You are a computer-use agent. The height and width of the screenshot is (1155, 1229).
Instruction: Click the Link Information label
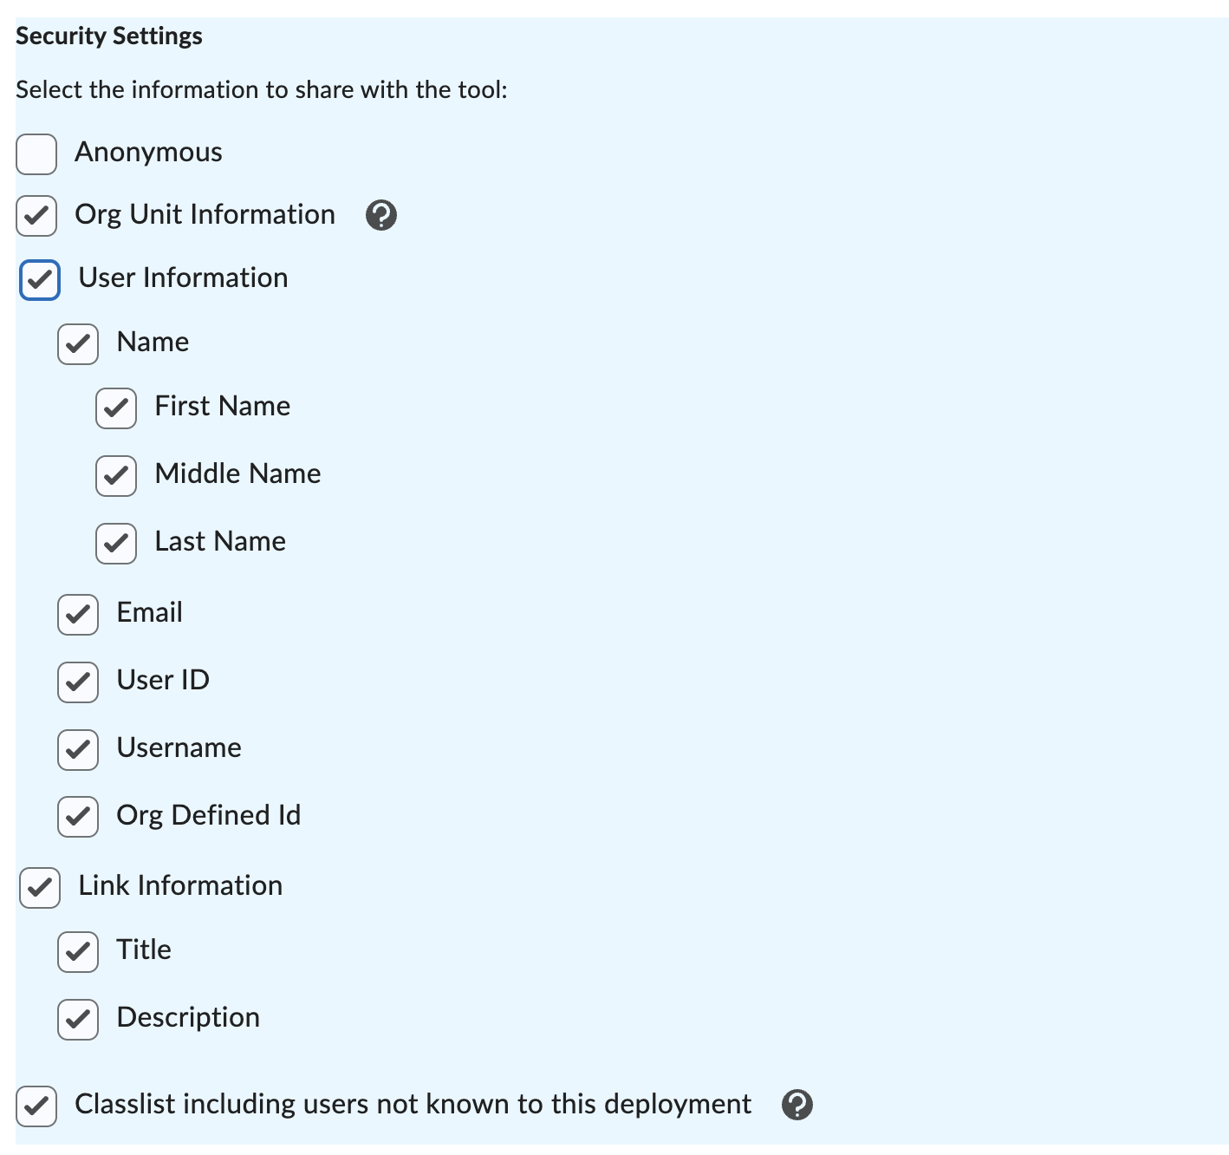tap(180, 886)
